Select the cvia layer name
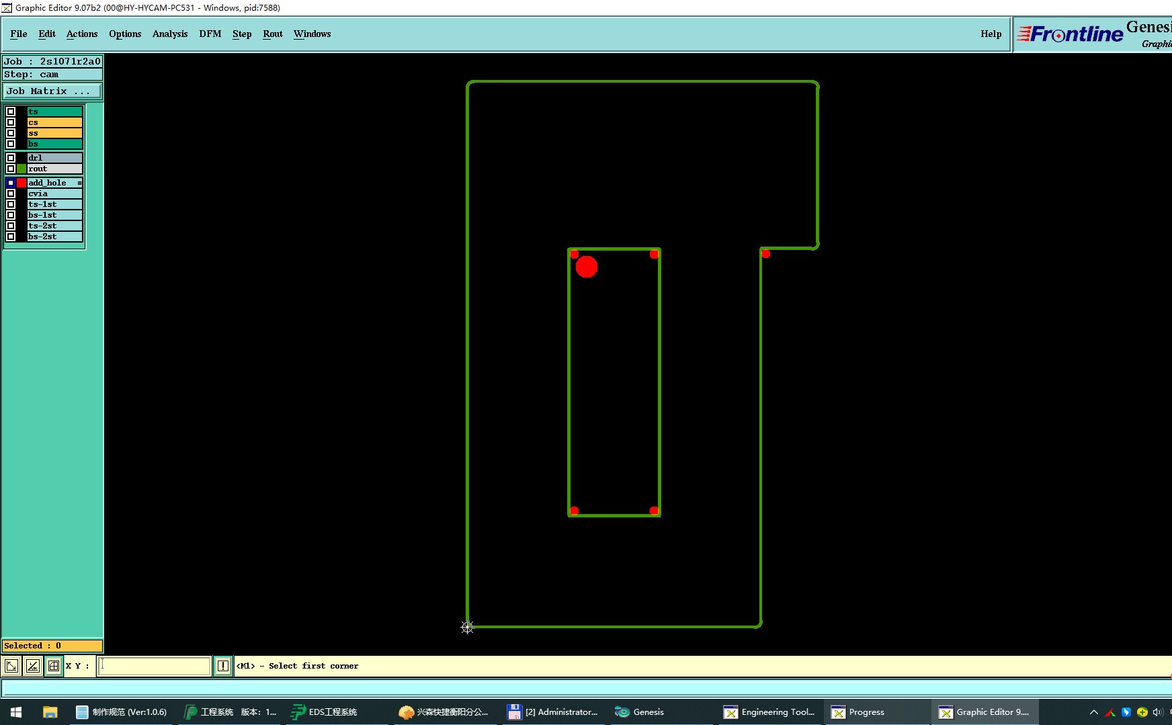The width and height of the screenshot is (1172, 725). (x=55, y=194)
